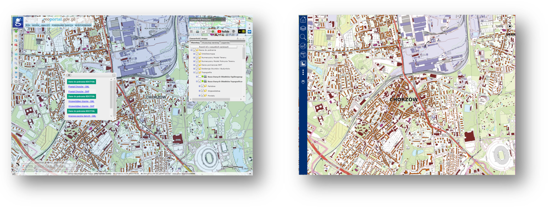This screenshot has height=210, width=549.
Task: Click the 'Powiat Chorzów - GML' link
Action: (79, 87)
